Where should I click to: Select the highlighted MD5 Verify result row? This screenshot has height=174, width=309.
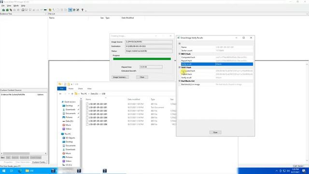(217, 64)
